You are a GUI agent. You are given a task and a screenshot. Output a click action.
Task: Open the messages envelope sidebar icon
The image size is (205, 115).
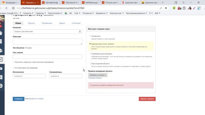tap(1, 68)
